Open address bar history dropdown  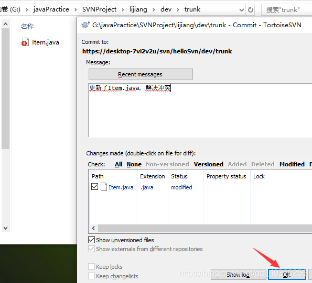(242, 10)
